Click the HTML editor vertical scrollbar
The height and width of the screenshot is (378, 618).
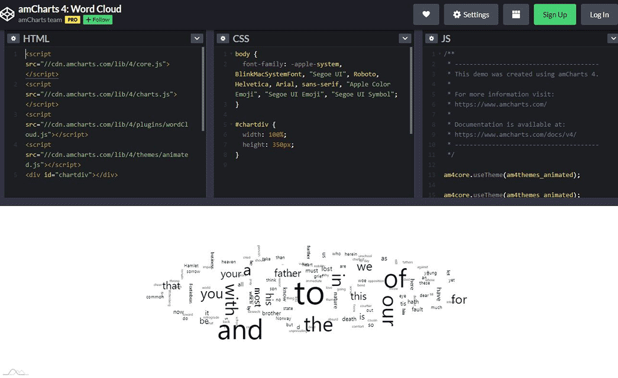click(x=203, y=89)
